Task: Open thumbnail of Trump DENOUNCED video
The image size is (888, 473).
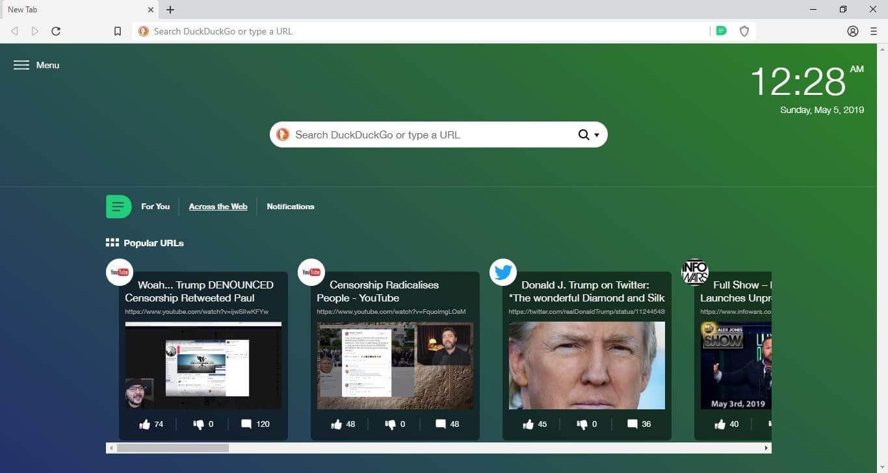Action: tap(203, 366)
